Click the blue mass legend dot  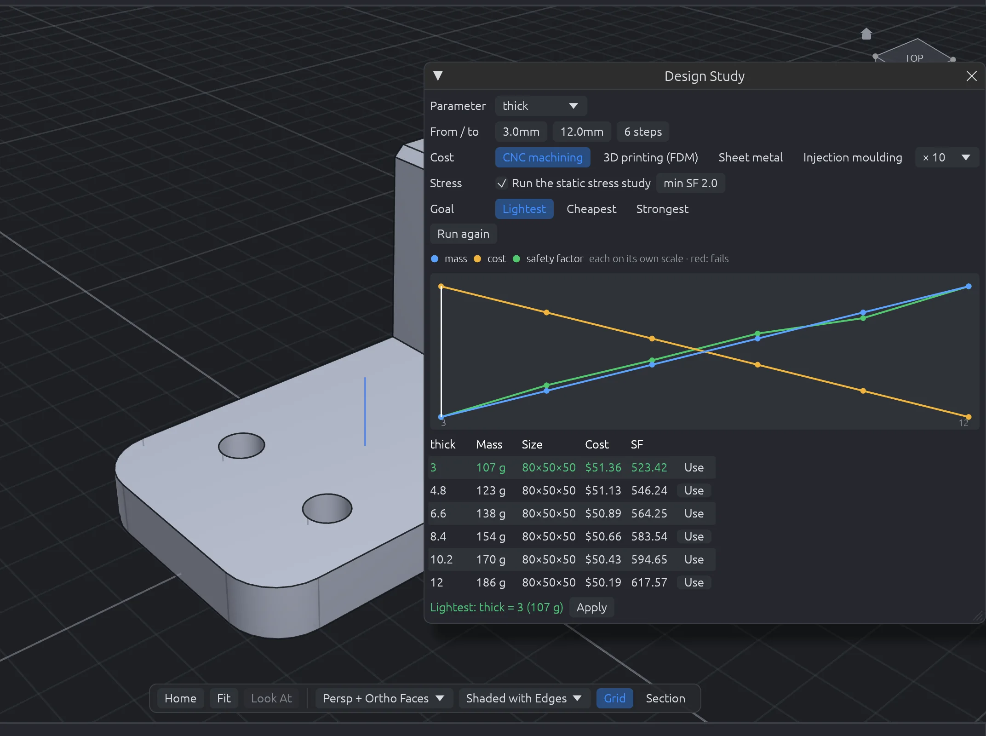tap(435, 259)
